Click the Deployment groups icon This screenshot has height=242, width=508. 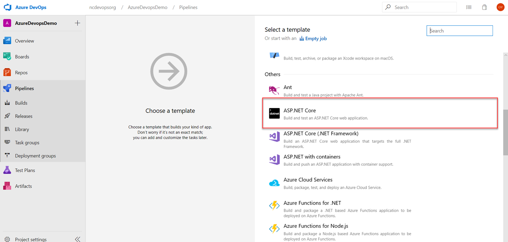(x=7, y=156)
